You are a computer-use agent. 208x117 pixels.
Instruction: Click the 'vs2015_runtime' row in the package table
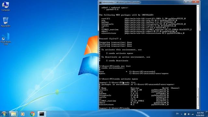pyautogui.click(x=134, y=101)
